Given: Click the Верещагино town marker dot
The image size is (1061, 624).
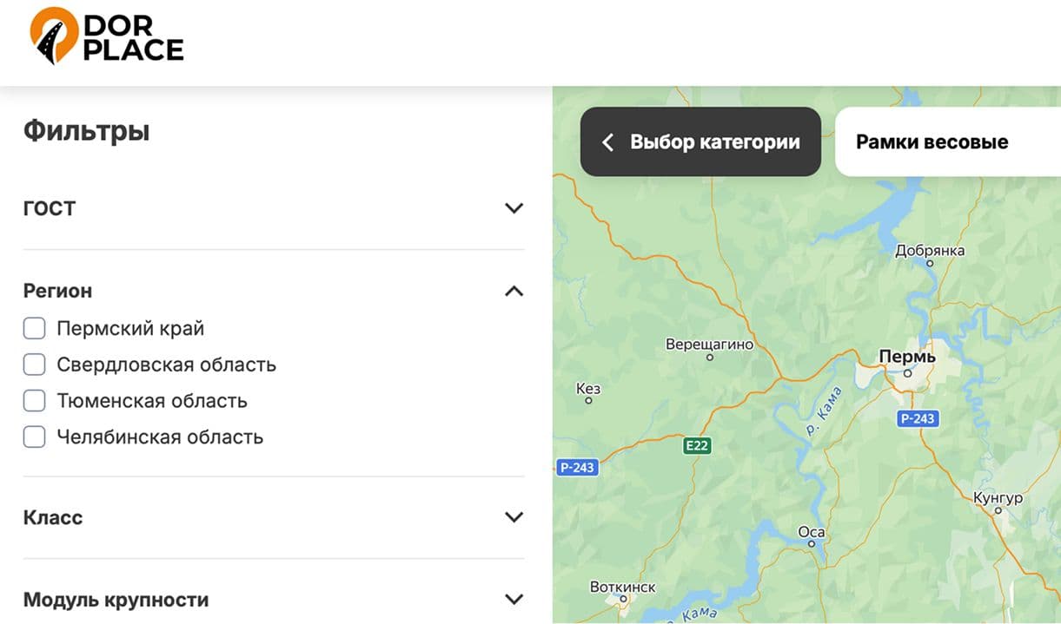Looking at the screenshot, I should click(x=710, y=357).
